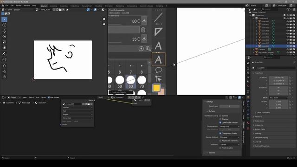The width and height of the screenshot is (297, 167).
Task: Enable Backface Culling Camera checkbox
Action: [220, 116]
